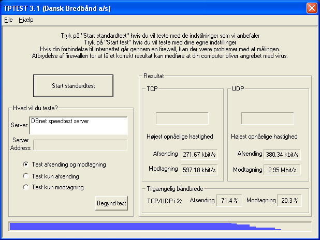Click the TCP Modtagning speed field

pos(199,170)
